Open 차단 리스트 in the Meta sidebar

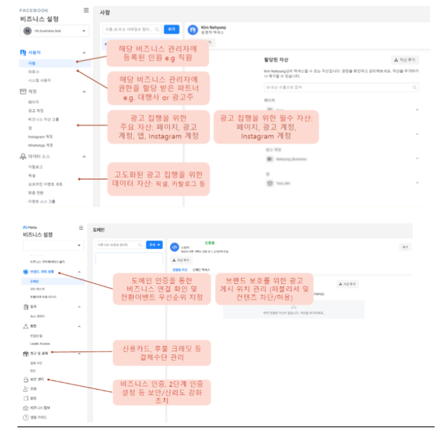(x=37, y=289)
